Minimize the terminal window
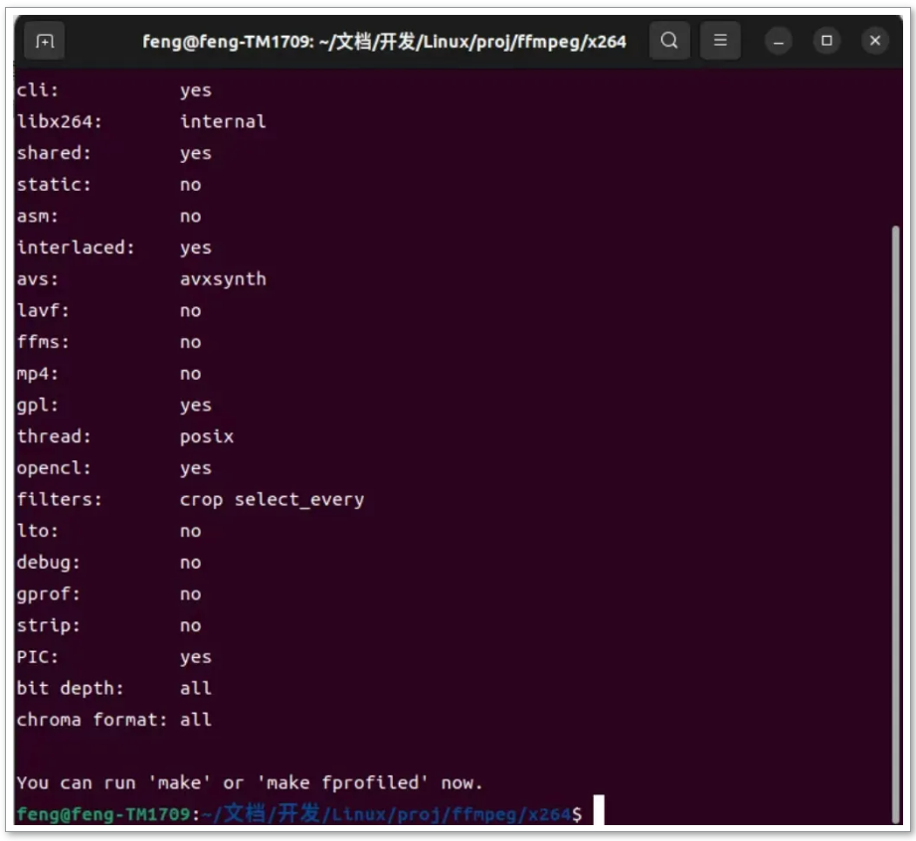Viewport: 916px width, 841px height. 778,41
